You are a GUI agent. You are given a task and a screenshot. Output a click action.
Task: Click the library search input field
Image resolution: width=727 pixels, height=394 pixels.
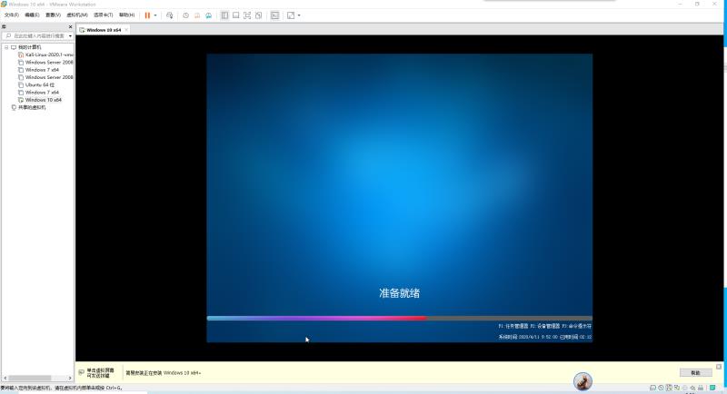point(35,35)
